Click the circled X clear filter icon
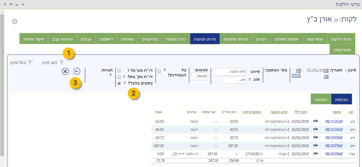This screenshot has width=362, height=167. coord(65,71)
